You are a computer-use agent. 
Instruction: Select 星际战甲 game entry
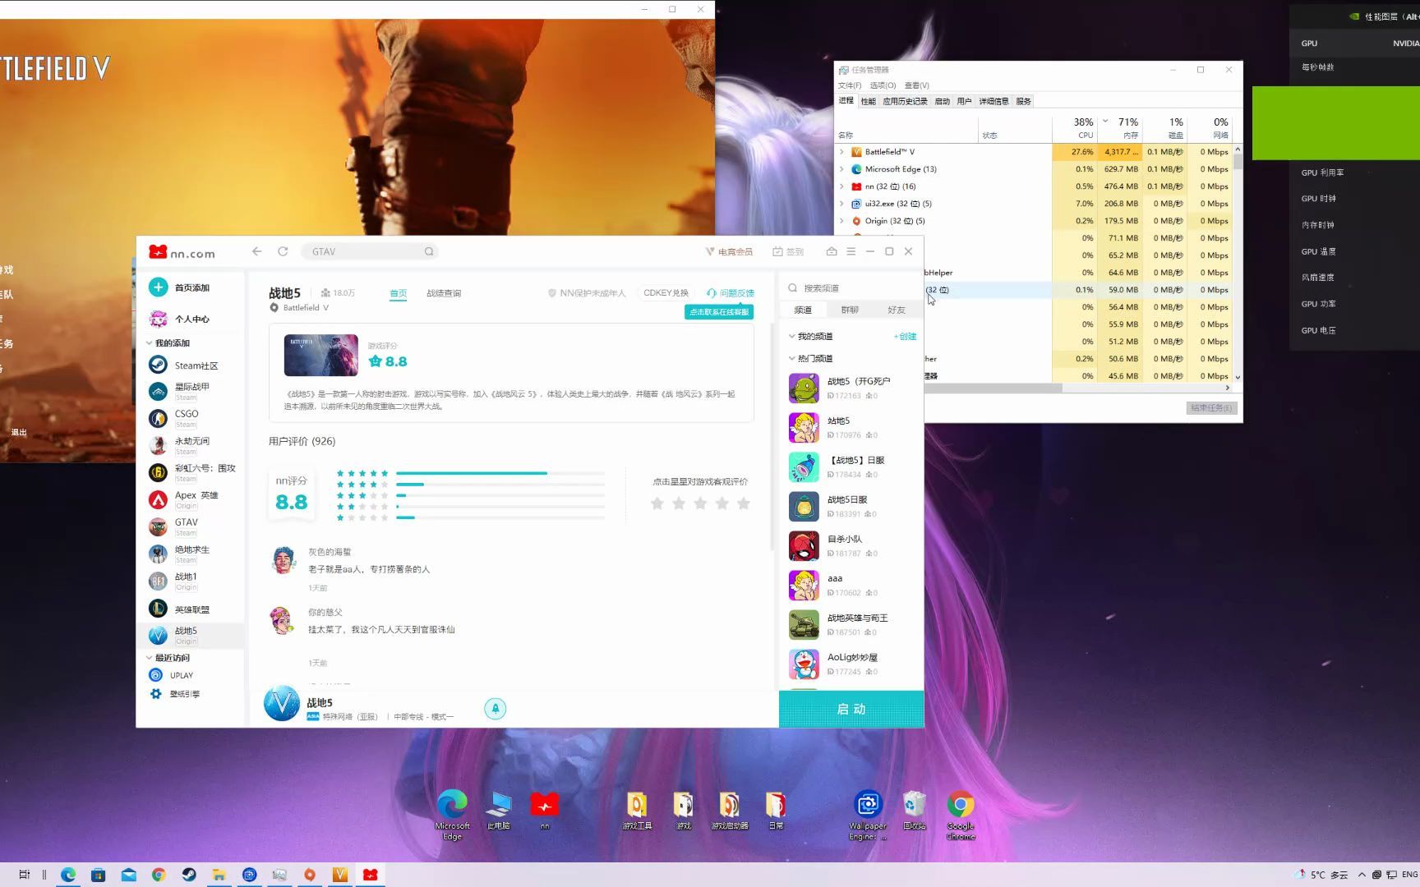(x=191, y=391)
